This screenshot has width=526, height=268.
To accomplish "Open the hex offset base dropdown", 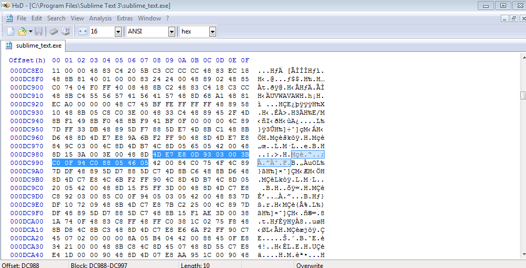I will point(212,31).
